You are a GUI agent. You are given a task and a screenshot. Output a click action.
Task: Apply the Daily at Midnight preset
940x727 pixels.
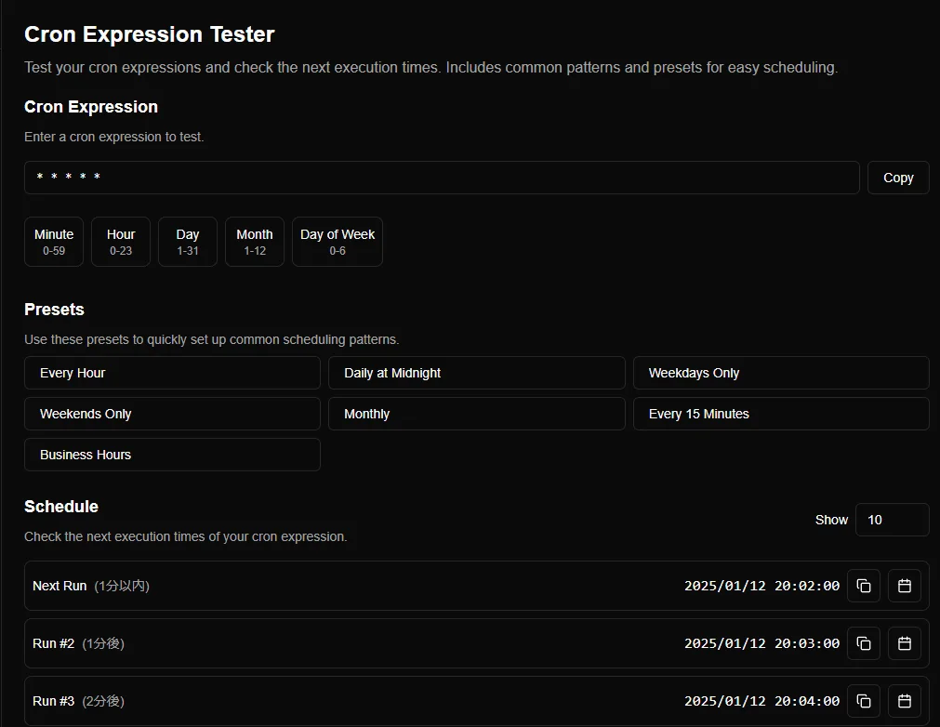[476, 373]
